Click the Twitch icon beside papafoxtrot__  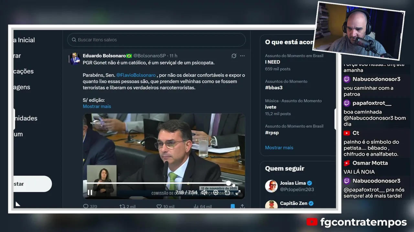tap(347, 103)
